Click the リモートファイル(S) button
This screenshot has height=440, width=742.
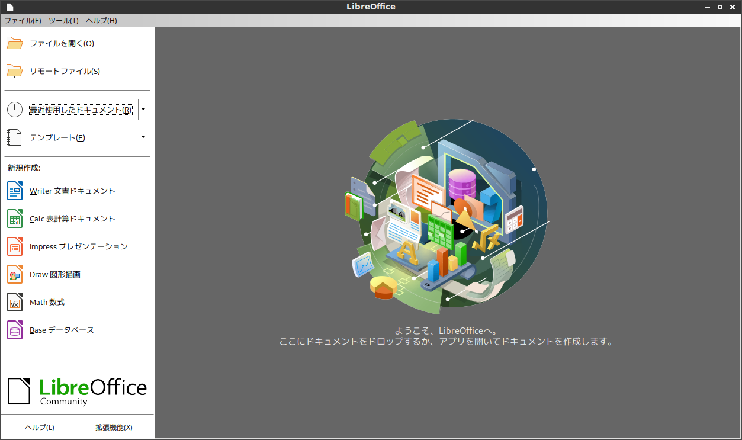(x=77, y=71)
